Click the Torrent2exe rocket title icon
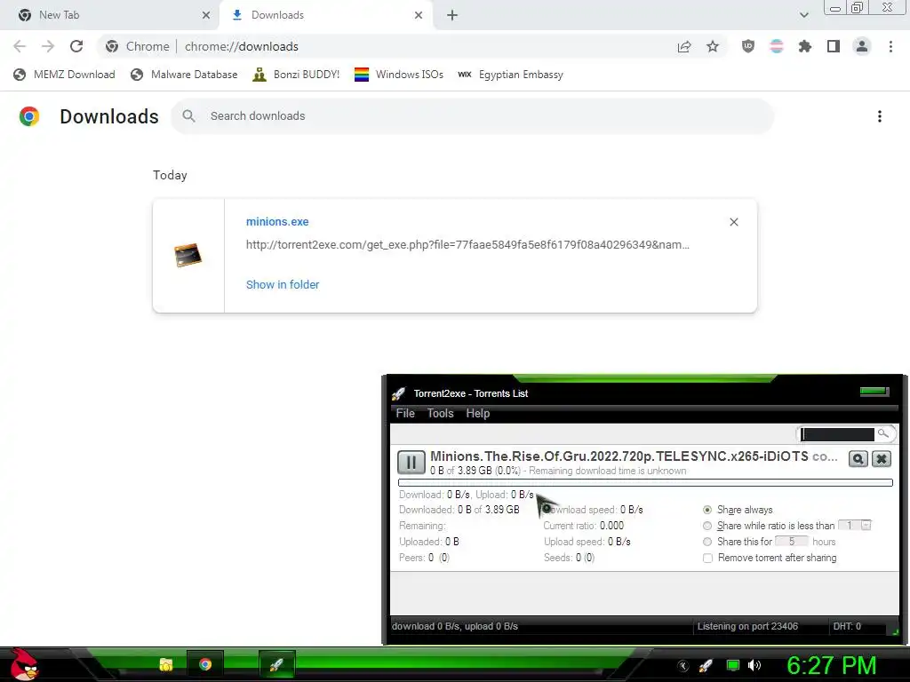Viewport: 910px width, 682px height. point(399,393)
